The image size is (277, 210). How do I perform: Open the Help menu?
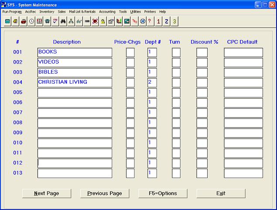pos(163,12)
